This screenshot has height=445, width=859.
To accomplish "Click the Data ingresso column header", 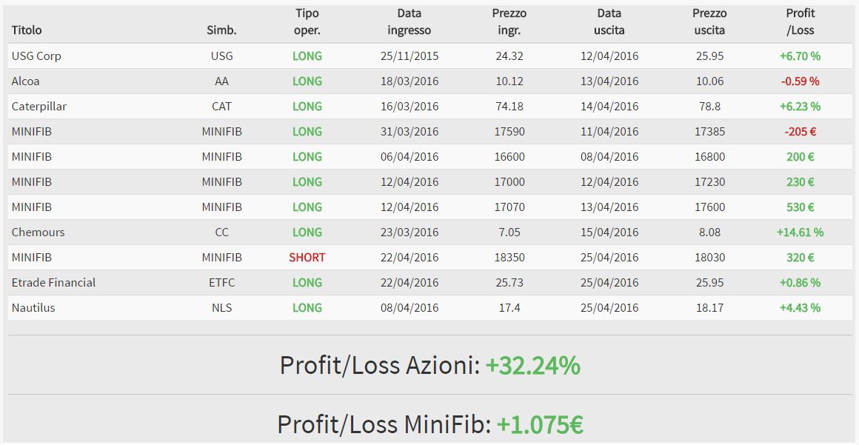I will [x=410, y=22].
